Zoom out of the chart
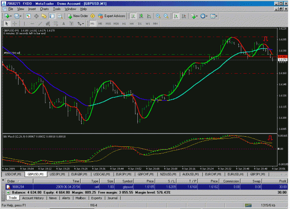The width and height of the screenshot is (290, 209). (166, 16)
